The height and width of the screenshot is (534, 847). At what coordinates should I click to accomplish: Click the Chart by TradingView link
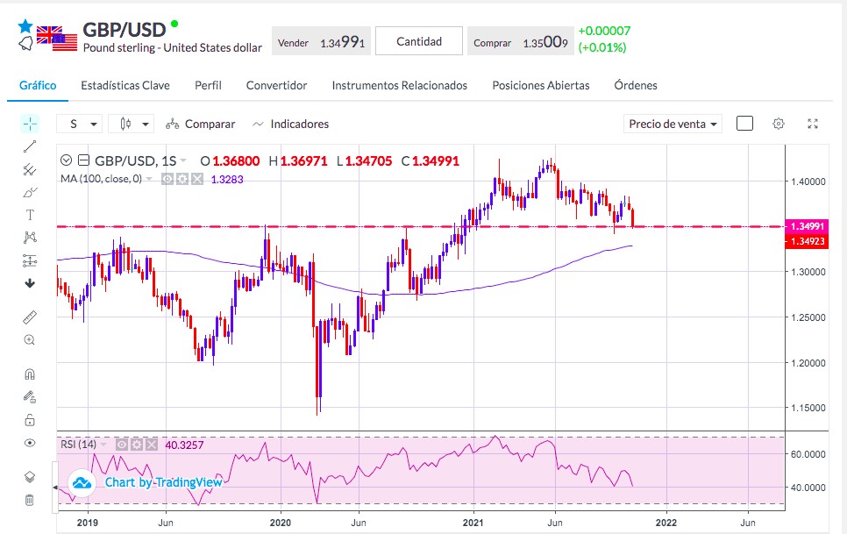coord(163,482)
